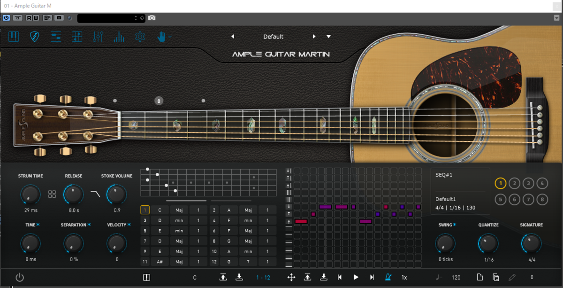The height and width of the screenshot is (288, 563).
Task: Open the vertical mixer sliders panel
Action: [x=98, y=37]
